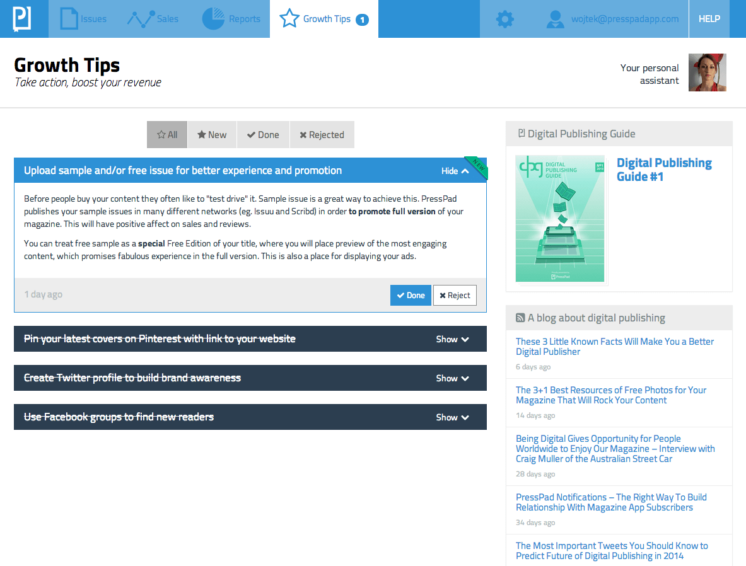The width and height of the screenshot is (746, 566).
Task: Click the user account avatar icon
Action: 555,19
